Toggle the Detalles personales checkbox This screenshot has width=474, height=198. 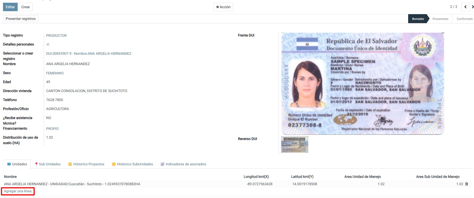pyautogui.click(x=48, y=44)
